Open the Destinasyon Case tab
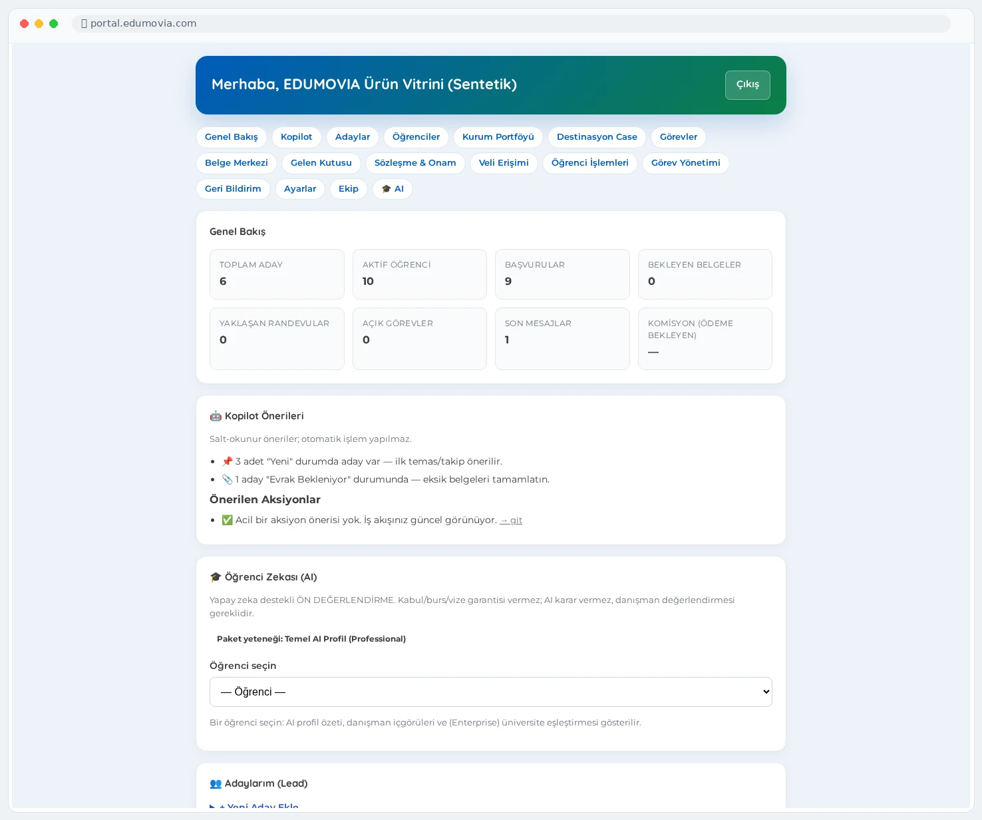Screen dimensions: 982x820 [597, 137]
